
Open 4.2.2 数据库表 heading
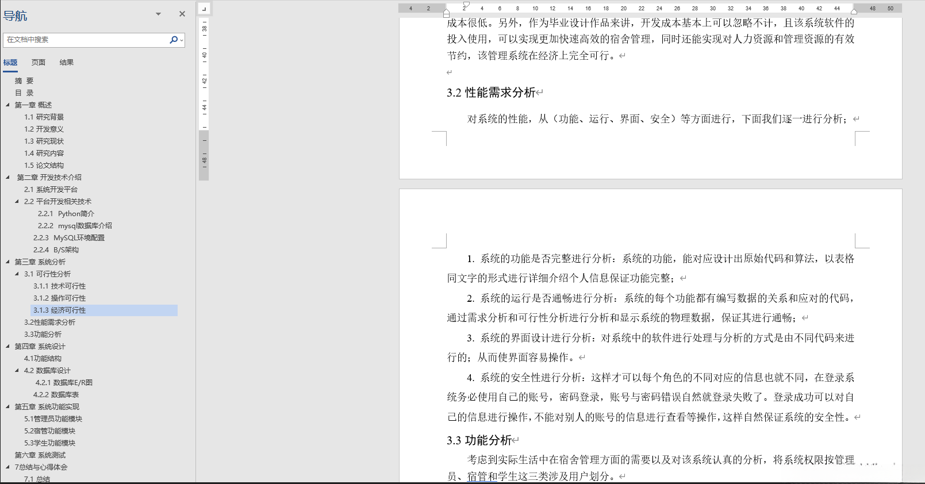click(x=56, y=395)
